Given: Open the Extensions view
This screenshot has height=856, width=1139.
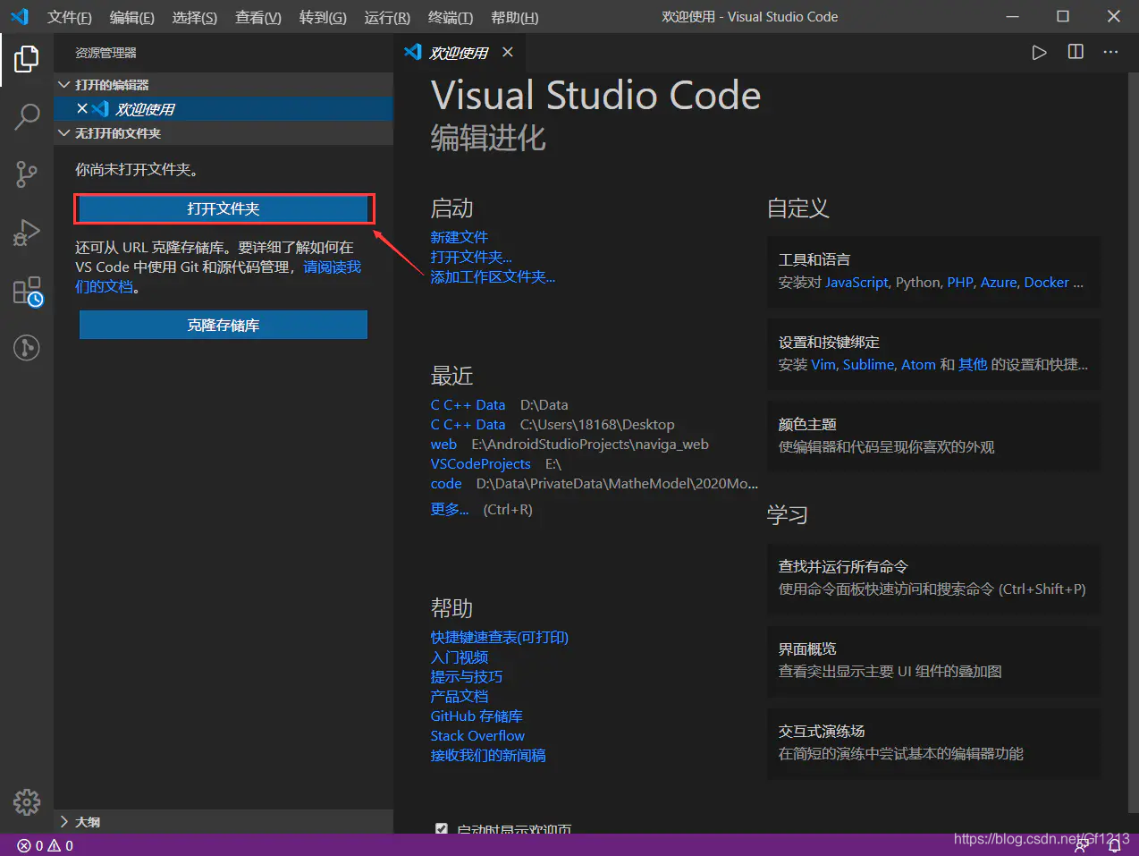Looking at the screenshot, I should tap(27, 291).
